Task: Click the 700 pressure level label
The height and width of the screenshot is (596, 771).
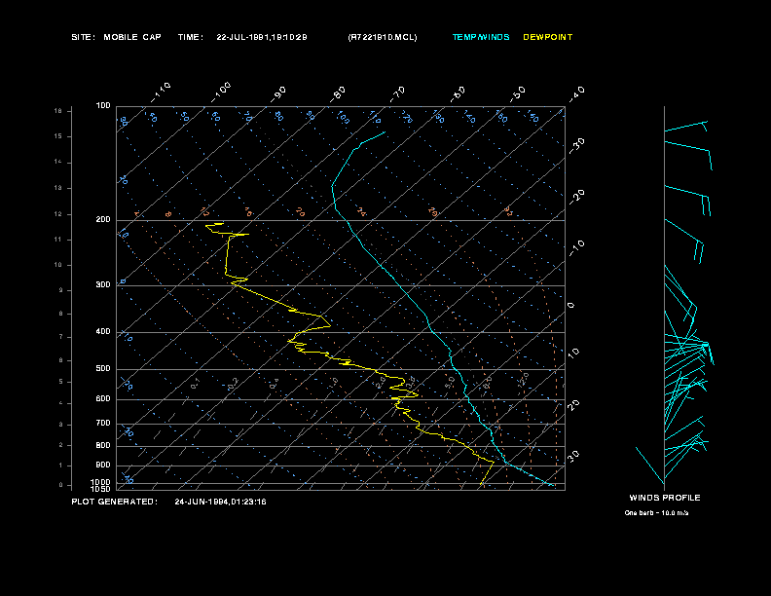Action: click(103, 423)
